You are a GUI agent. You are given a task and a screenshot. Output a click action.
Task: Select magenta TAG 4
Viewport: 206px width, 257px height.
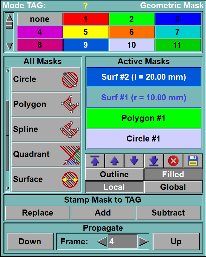coord(40,32)
